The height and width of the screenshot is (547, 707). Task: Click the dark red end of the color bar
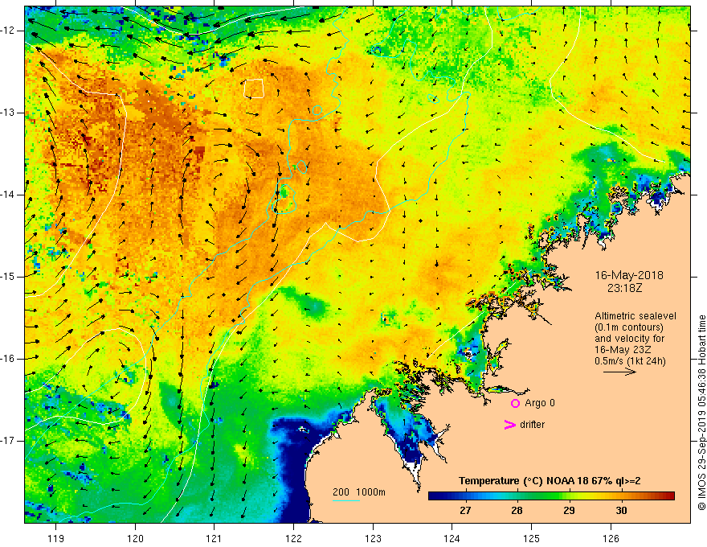point(668,496)
